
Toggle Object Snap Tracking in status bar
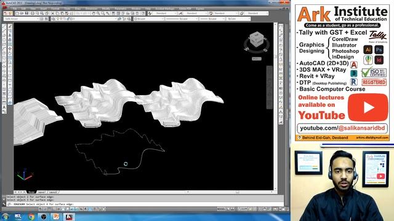[72, 209]
